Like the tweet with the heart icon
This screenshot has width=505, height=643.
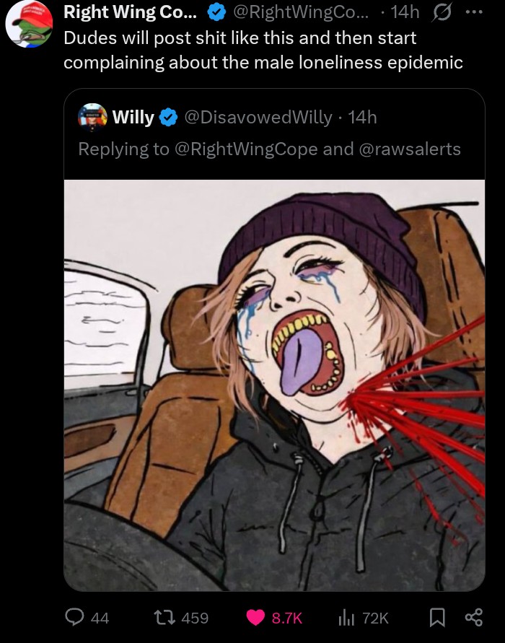pos(255,617)
